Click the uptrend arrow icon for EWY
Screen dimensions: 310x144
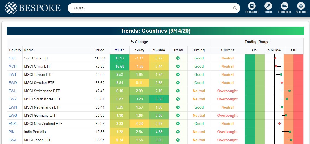point(178,99)
